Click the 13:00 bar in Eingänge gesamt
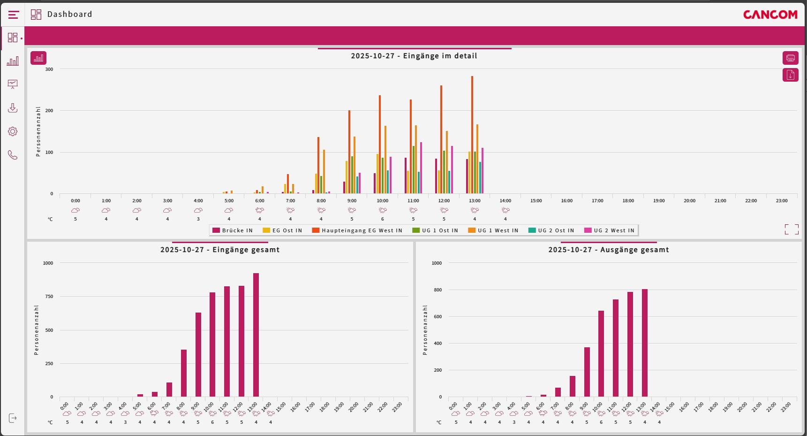This screenshot has width=807, height=436. click(256, 335)
